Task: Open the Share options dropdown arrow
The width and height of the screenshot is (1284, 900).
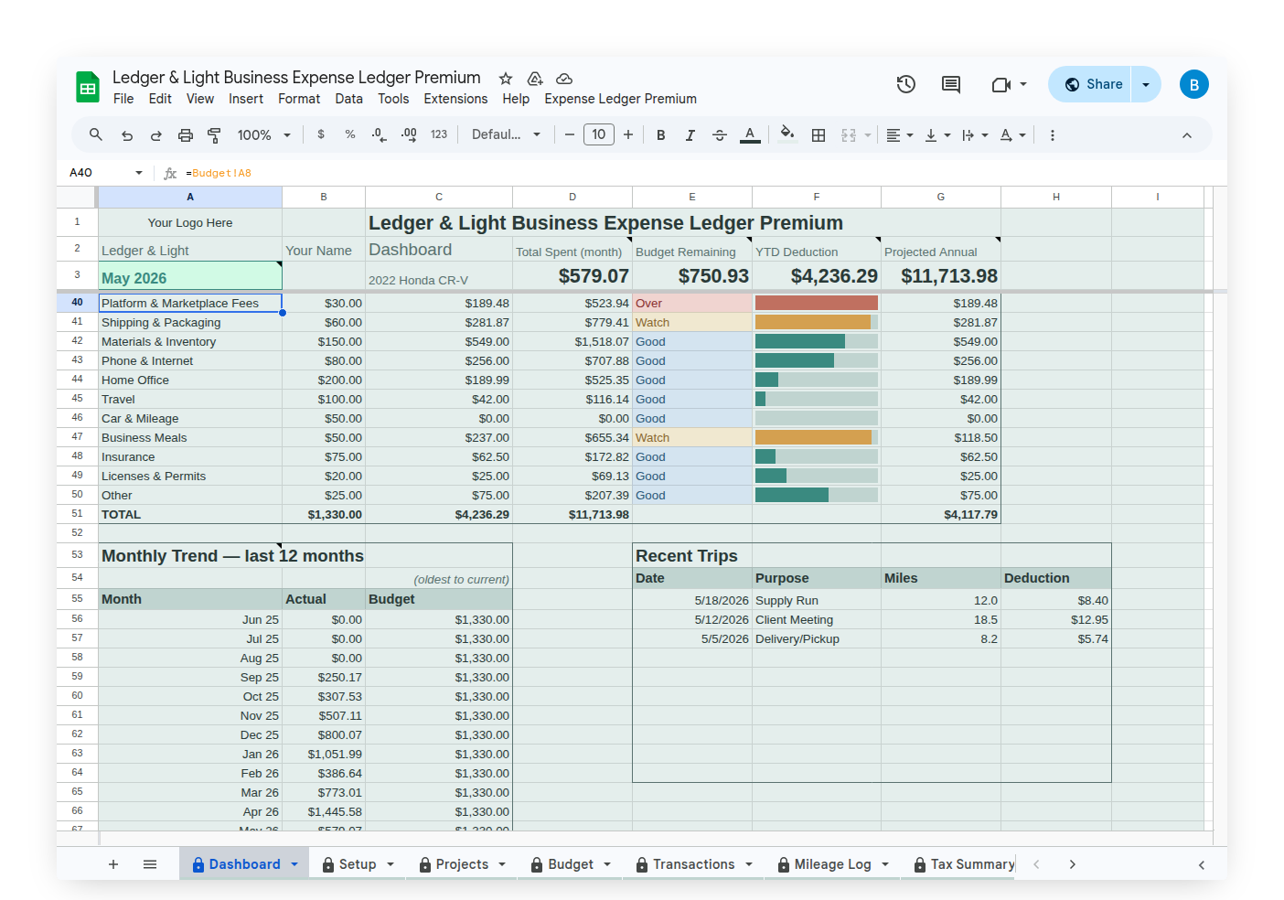Action: [x=1146, y=84]
